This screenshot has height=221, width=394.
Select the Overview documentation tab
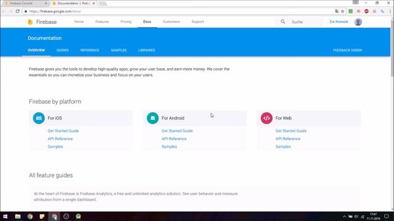pyautogui.click(x=36, y=50)
